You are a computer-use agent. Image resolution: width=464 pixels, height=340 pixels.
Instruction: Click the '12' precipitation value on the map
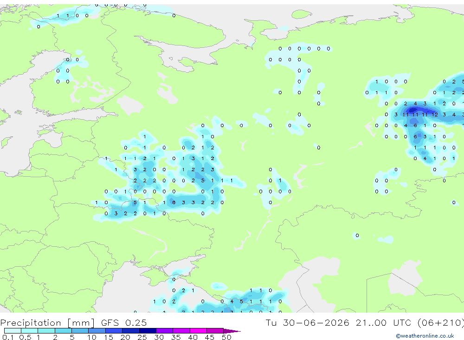point(435,115)
